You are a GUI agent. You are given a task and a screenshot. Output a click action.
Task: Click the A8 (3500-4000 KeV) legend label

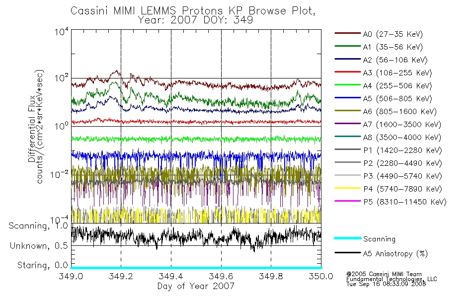pos(402,138)
